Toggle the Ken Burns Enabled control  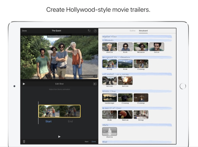click(x=89, y=76)
